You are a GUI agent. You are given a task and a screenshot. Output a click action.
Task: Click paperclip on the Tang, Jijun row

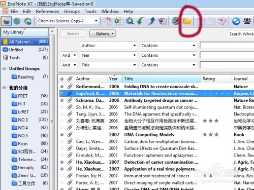click(70, 114)
